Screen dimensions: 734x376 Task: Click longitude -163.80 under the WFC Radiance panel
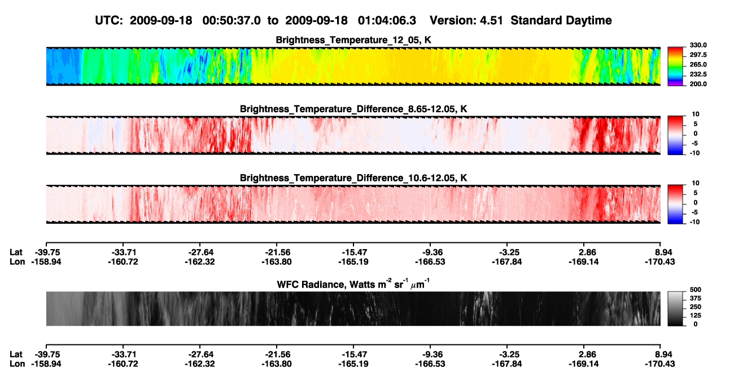(276, 364)
